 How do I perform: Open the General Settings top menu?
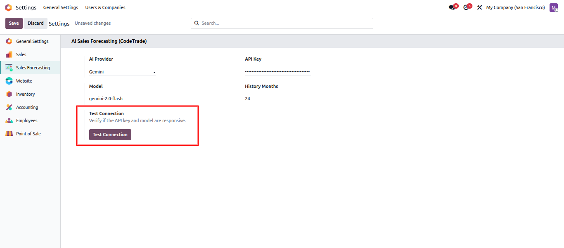[x=61, y=7]
